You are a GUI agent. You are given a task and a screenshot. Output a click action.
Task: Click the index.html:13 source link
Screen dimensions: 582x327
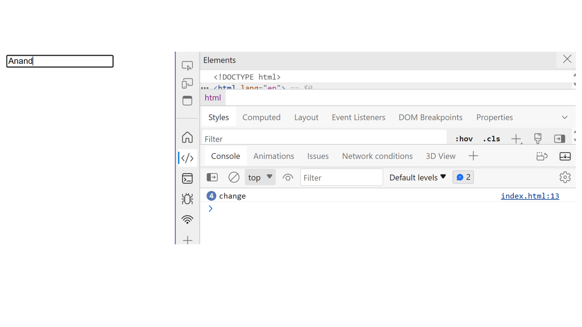click(530, 196)
